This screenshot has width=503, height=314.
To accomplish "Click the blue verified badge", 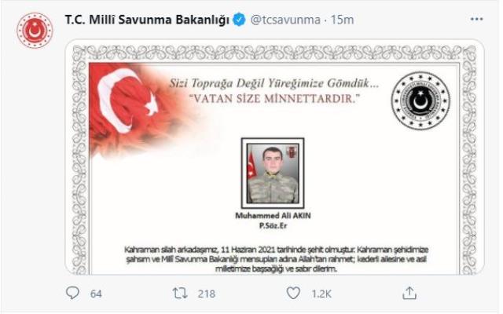I will coord(239,20).
